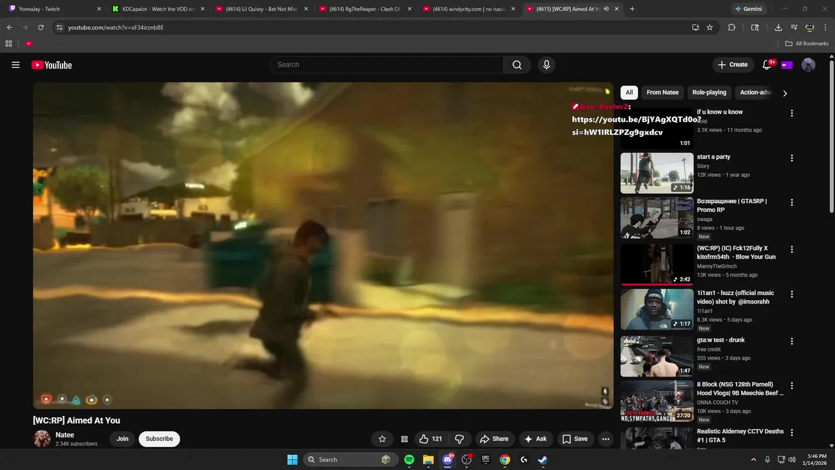Select the 'Role-playing' filter chip
The height and width of the screenshot is (470, 835).
point(709,93)
